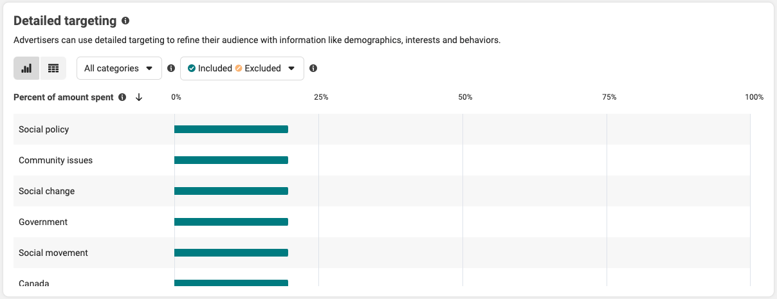
Task: Switch to bar chart view
Action: (26, 68)
